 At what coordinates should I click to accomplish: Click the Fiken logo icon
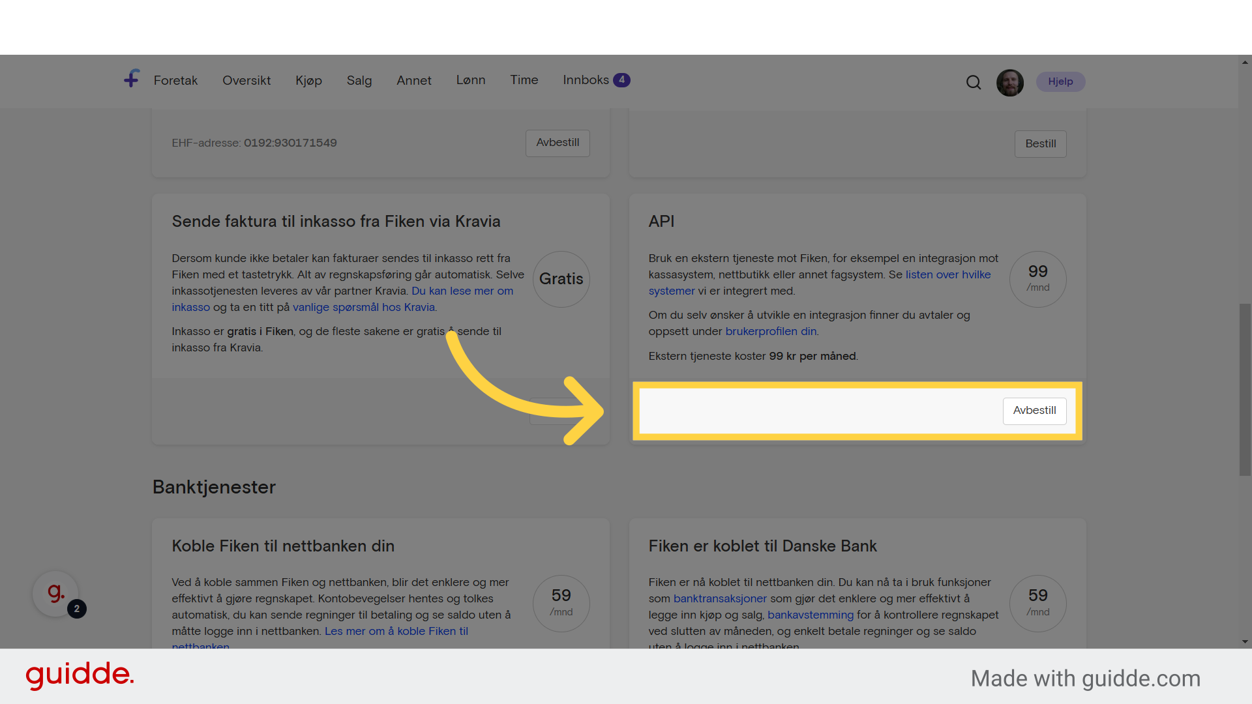132,79
